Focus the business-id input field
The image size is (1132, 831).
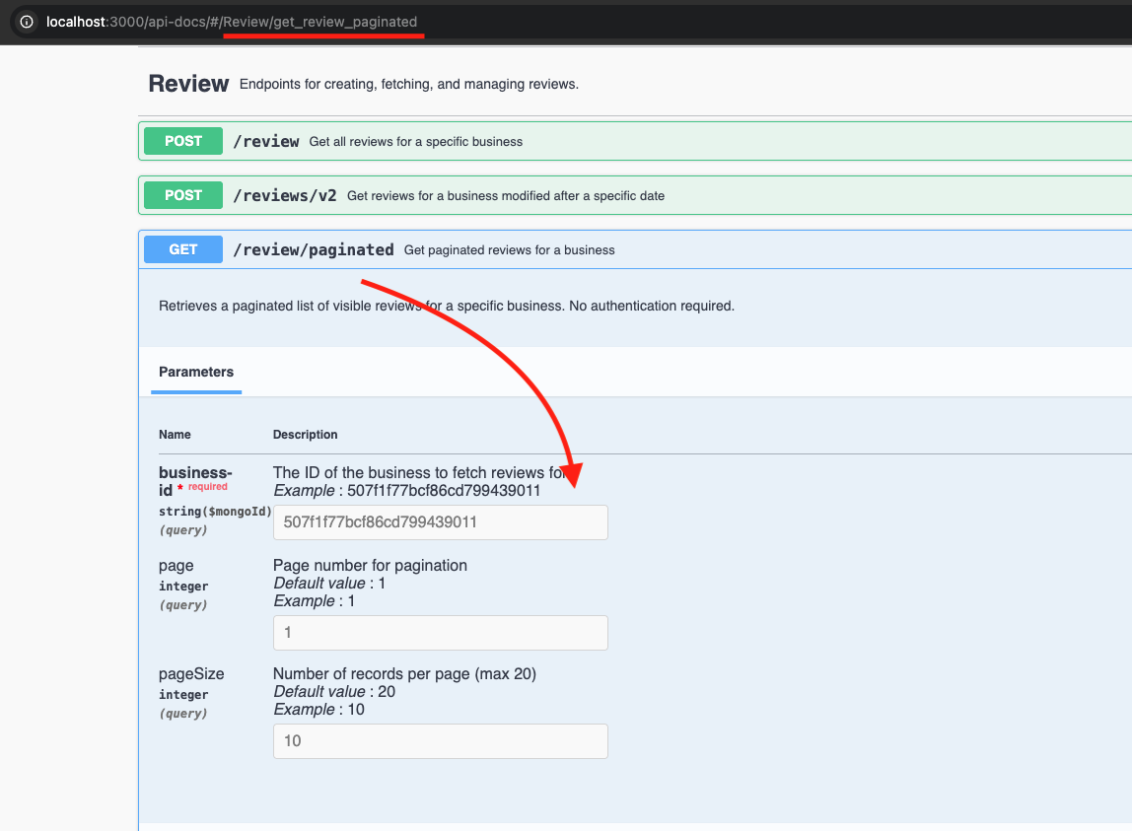tap(440, 522)
